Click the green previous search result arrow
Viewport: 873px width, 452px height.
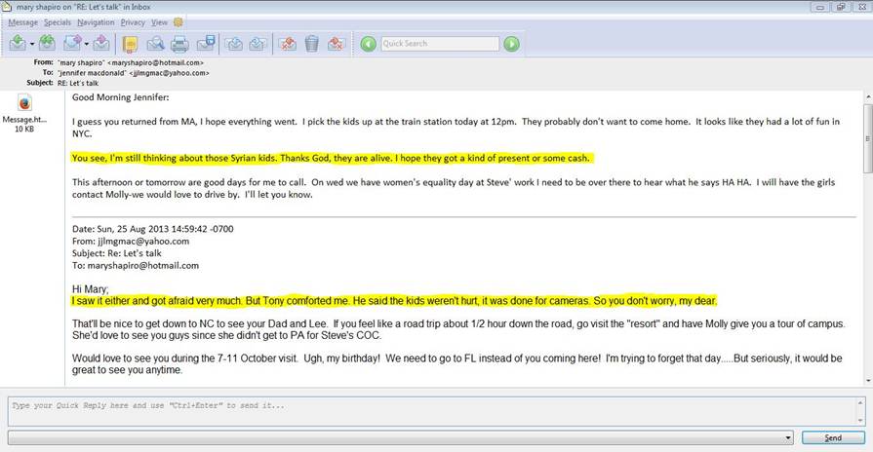pyautogui.click(x=368, y=44)
